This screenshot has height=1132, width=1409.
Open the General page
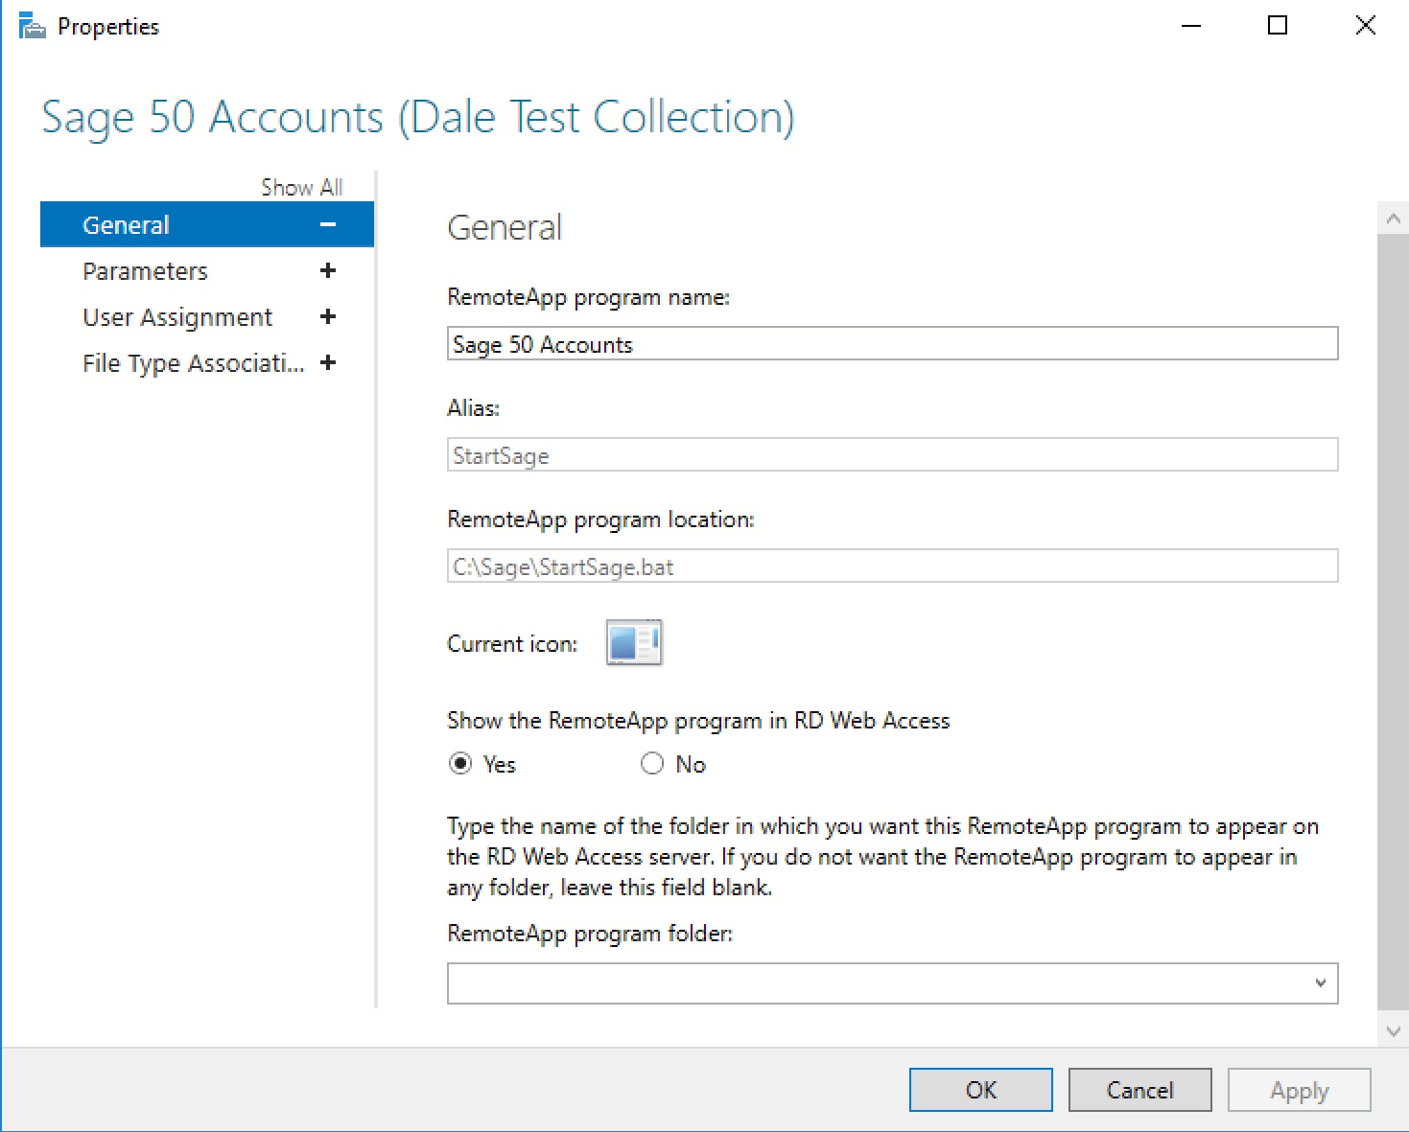207,225
